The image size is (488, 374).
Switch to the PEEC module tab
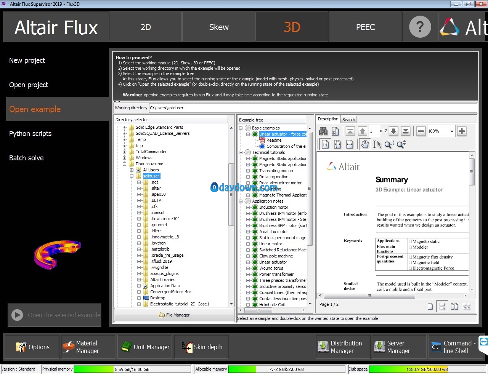click(365, 27)
